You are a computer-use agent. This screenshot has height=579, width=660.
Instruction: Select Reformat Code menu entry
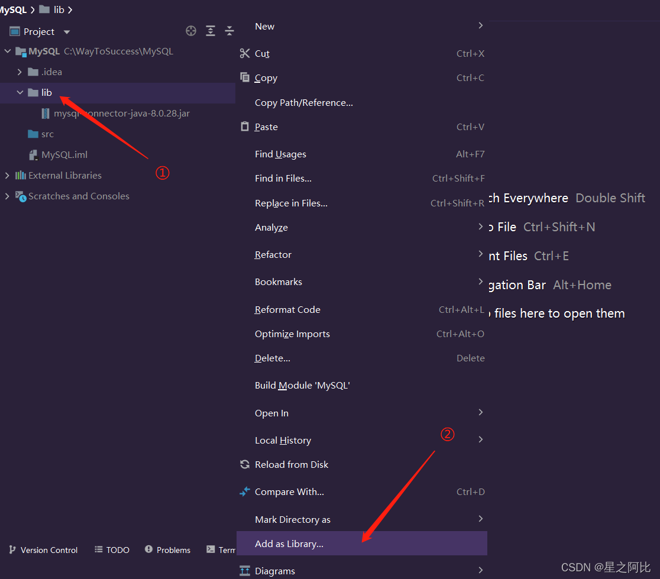coord(361,310)
